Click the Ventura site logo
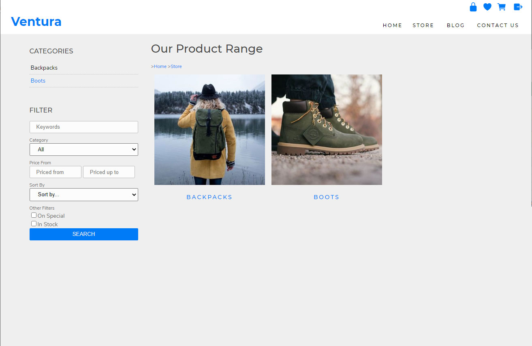This screenshot has width=532, height=346. 36,21
